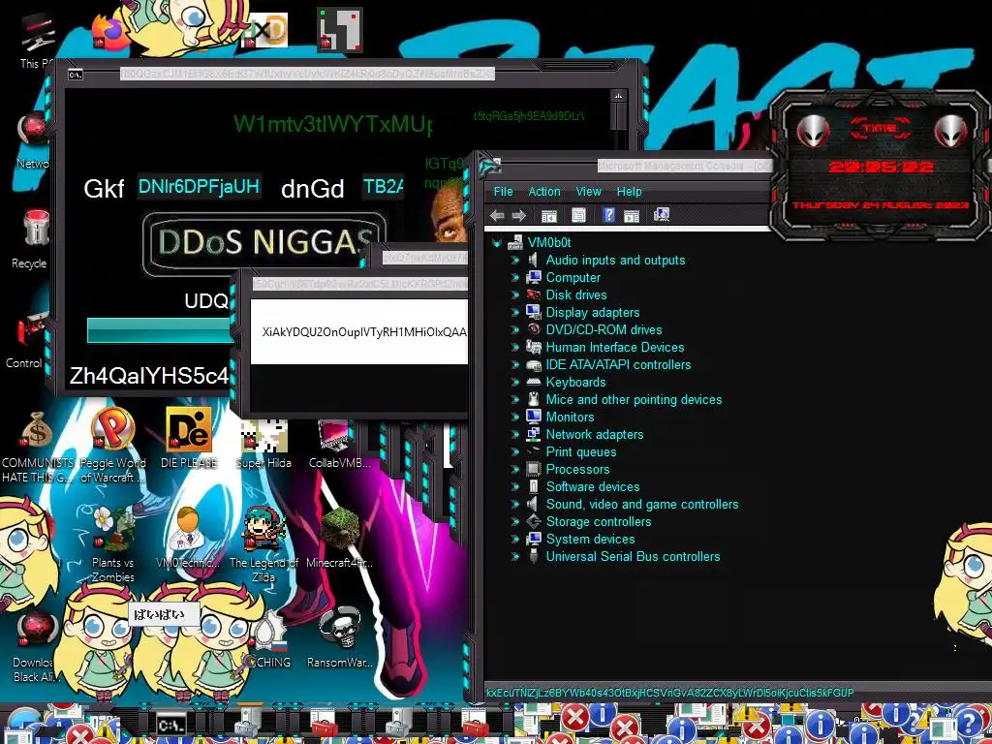This screenshot has height=744, width=992.
Task: Expand Audio inputs and outputs
Action: pos(515,260)
